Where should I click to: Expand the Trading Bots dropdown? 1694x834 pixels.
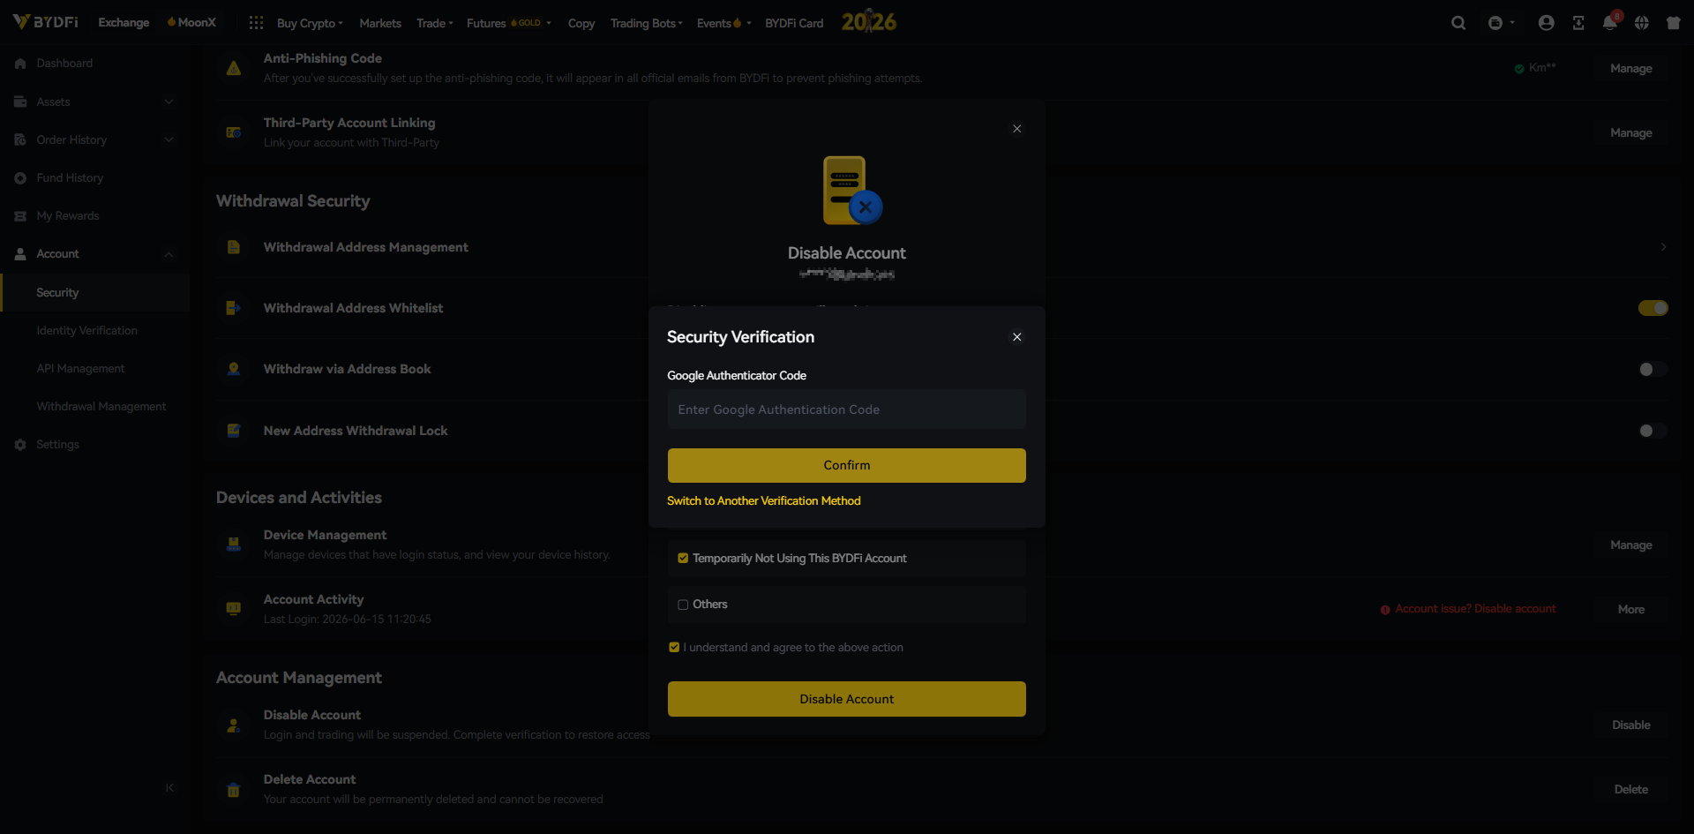(647, 23)
